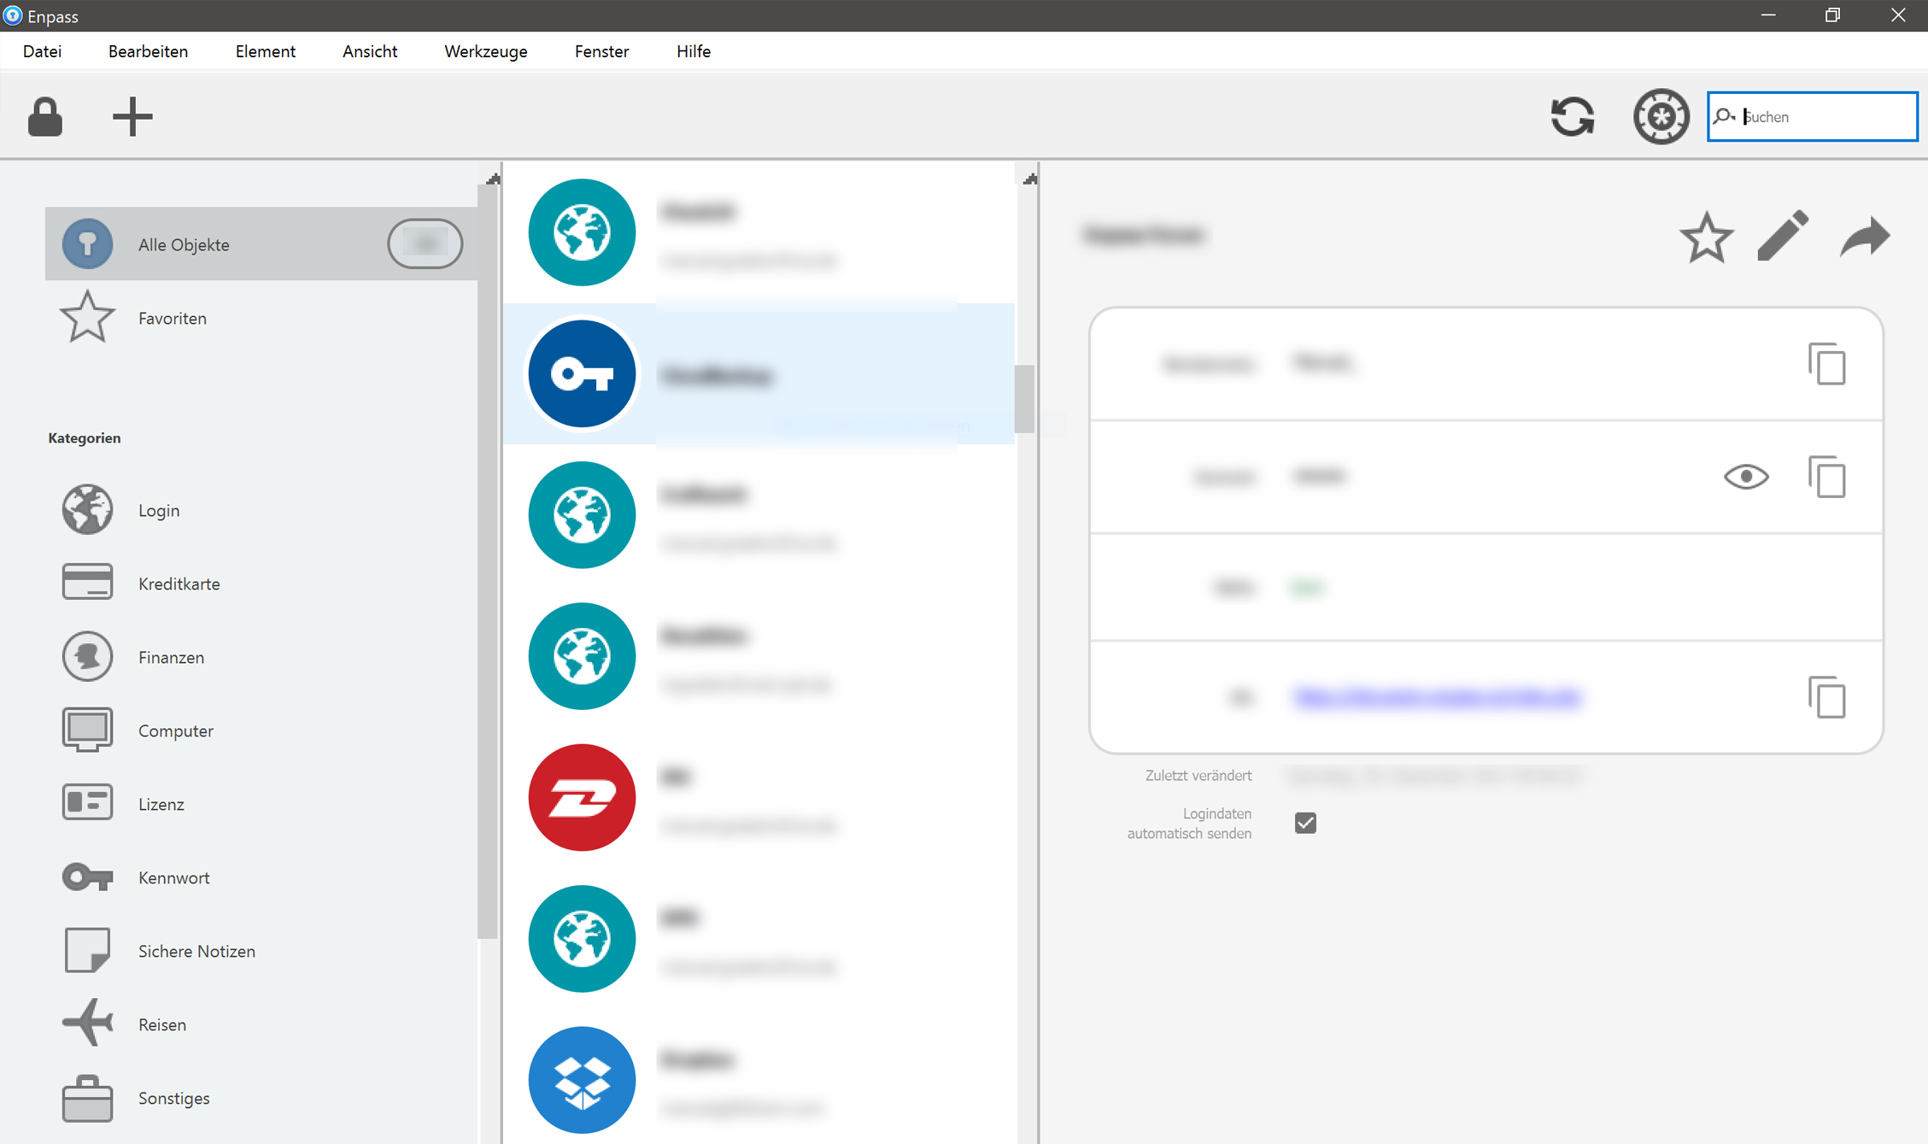This screenshot has width=1928, height=1144.
Task: Copy the URL field with copy icon
Action: pyautogui.click(x=1827, y=697)
